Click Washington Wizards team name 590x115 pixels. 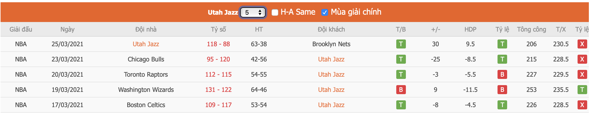146,90
